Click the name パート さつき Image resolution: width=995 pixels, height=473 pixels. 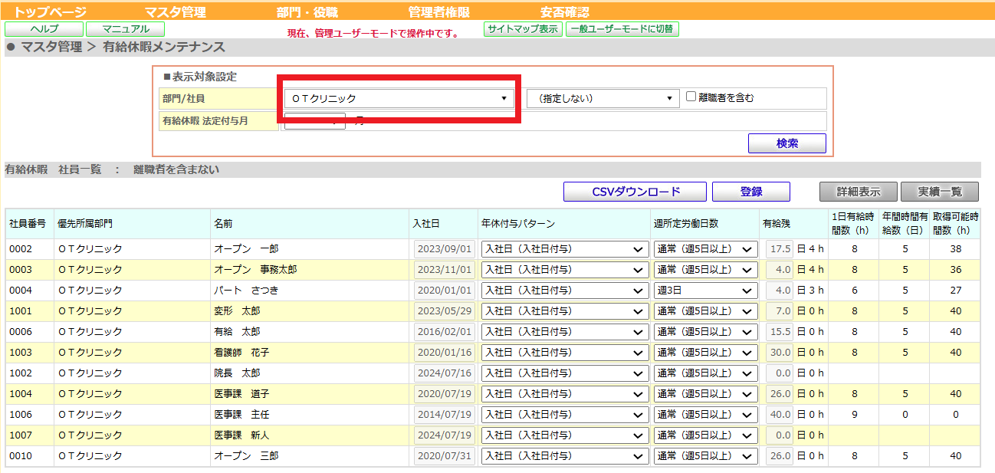click(246, 291)
